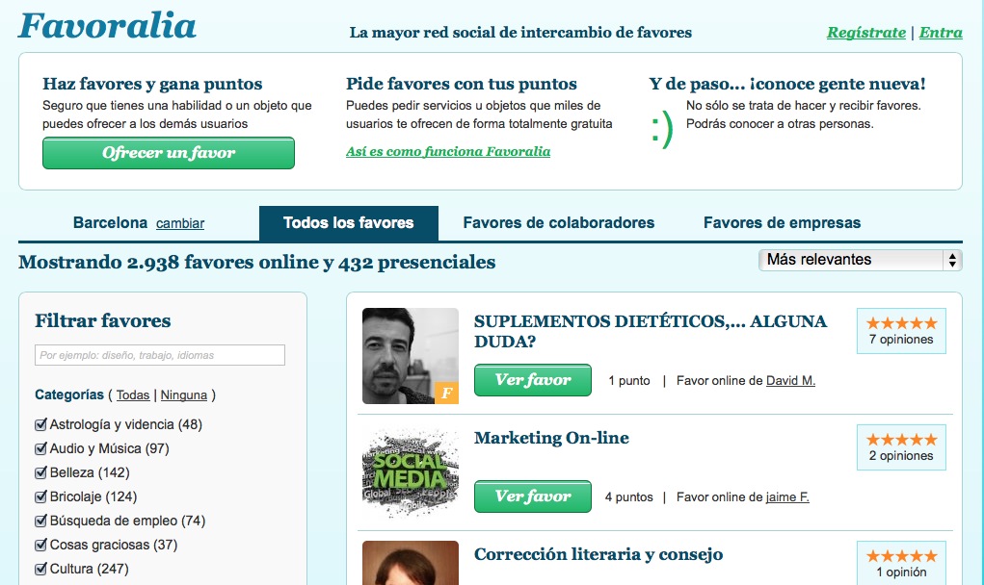The image size is (984, 585).
Task: Toggle the Audio y Música checkbox
Action: pyautogui.click(x=41, y=448)
